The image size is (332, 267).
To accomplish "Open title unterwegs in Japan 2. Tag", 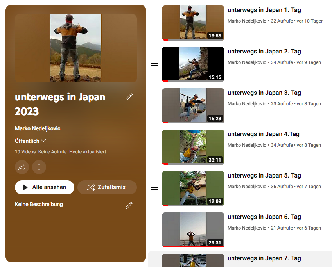I will click(264, 52).
